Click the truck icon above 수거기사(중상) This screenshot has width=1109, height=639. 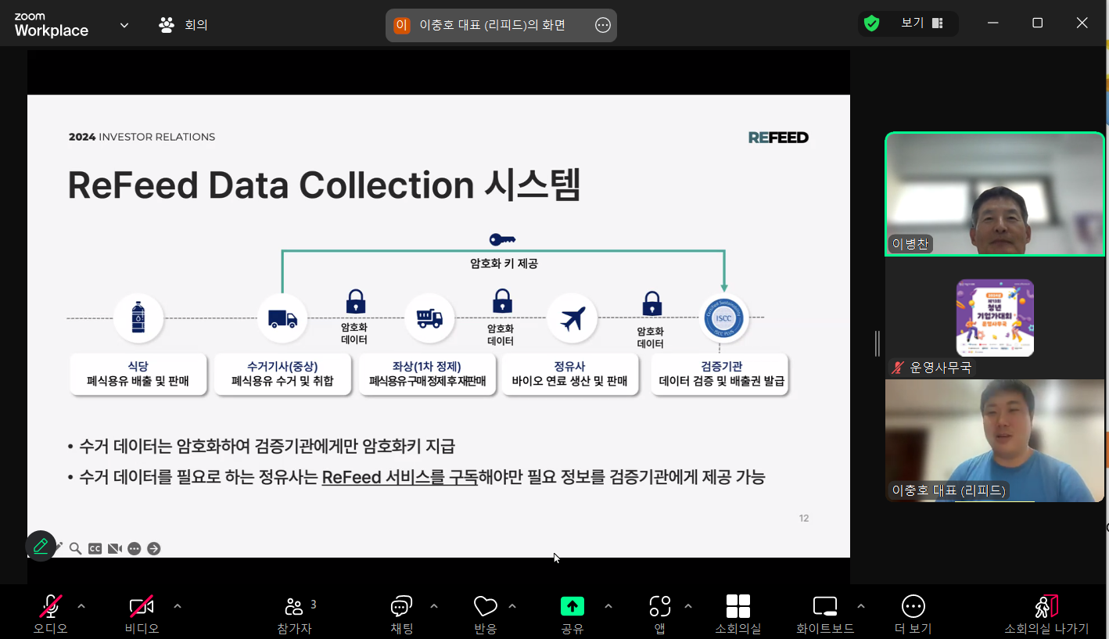[282, 318]
